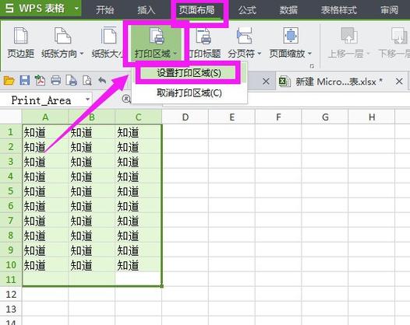Click cell A1 containing 知道

(45, 132)
